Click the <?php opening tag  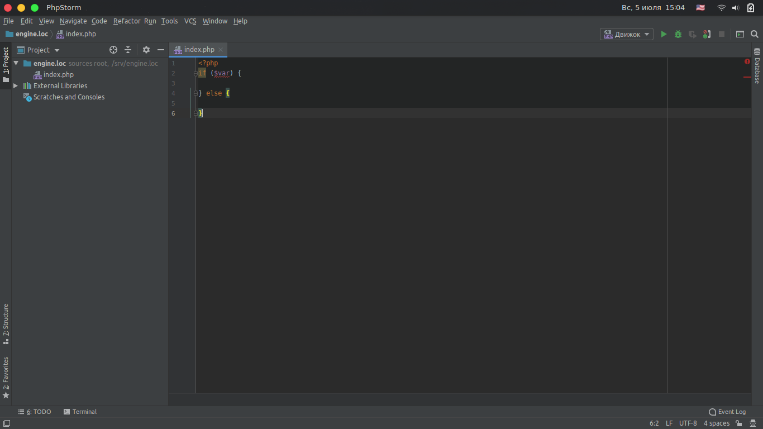tap(208, 63)
